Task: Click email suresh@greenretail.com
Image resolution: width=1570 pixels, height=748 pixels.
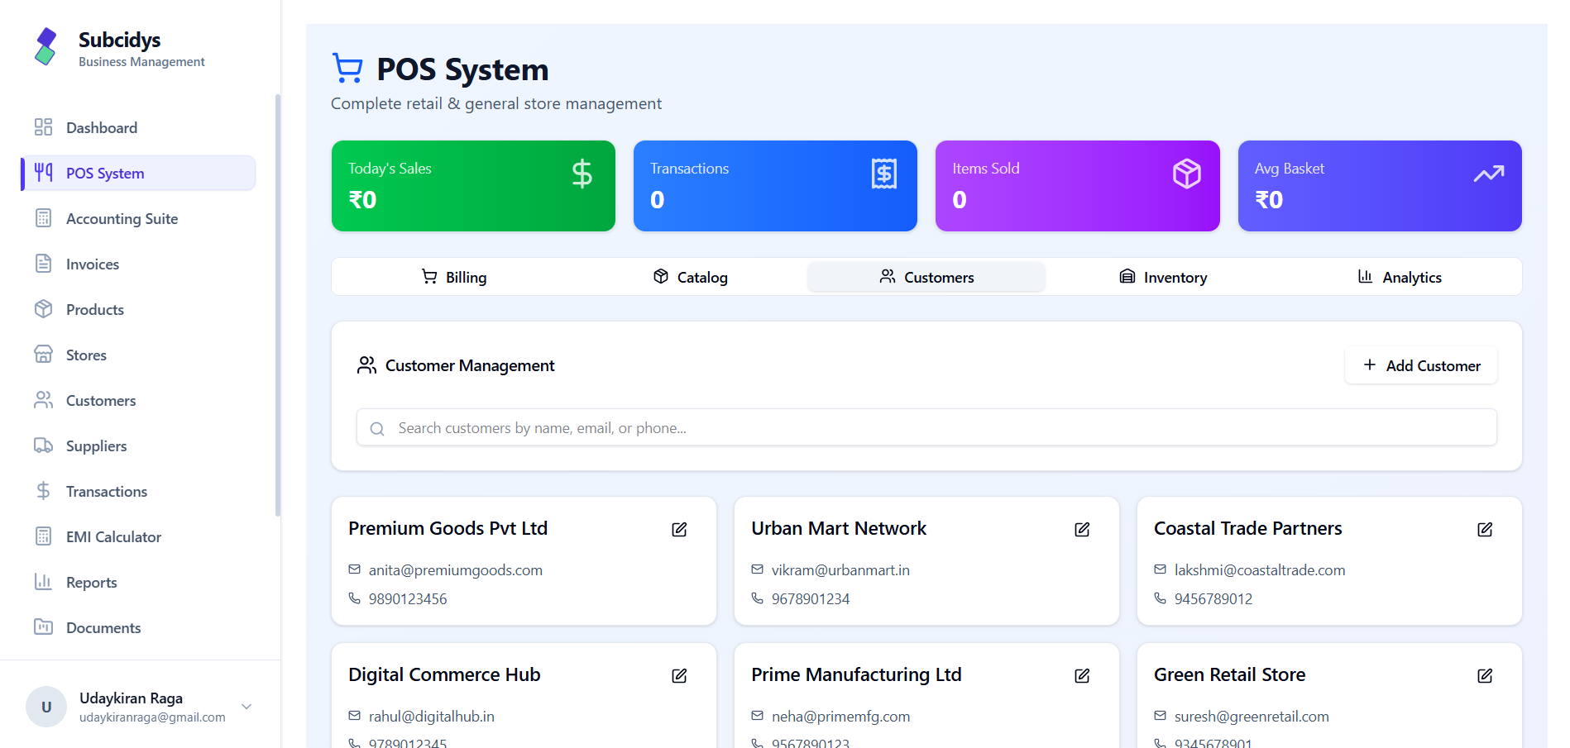Action: [1252, 716]
